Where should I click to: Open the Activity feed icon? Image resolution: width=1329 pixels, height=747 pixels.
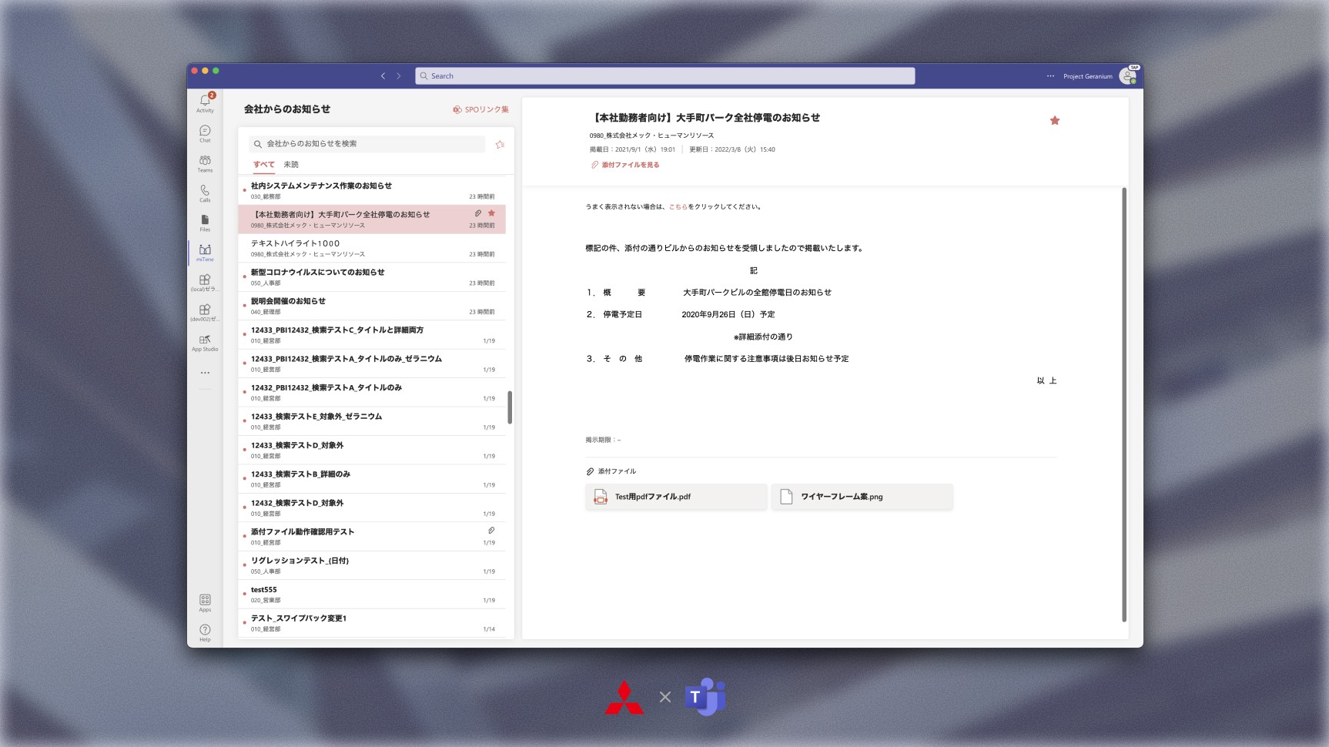point(205,103)
